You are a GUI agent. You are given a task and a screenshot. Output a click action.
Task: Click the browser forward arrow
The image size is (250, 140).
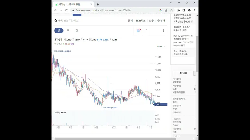(x=61, y=10)
